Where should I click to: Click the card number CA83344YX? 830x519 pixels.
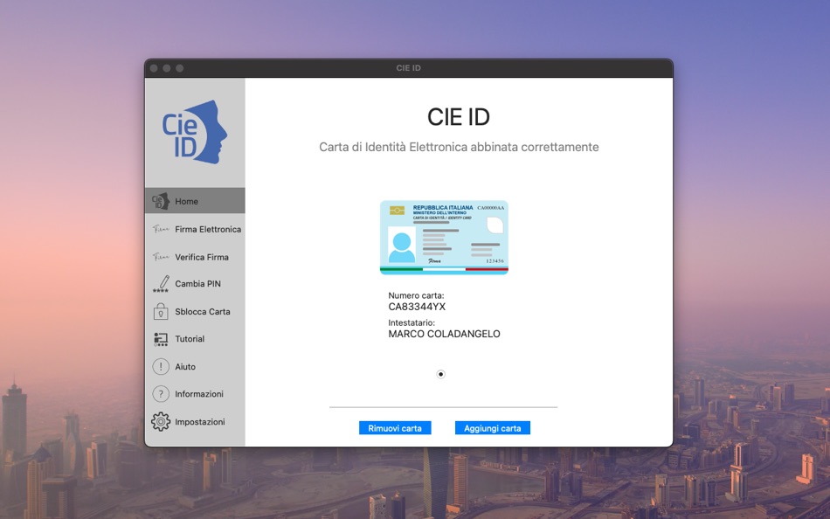pos(417,307)
